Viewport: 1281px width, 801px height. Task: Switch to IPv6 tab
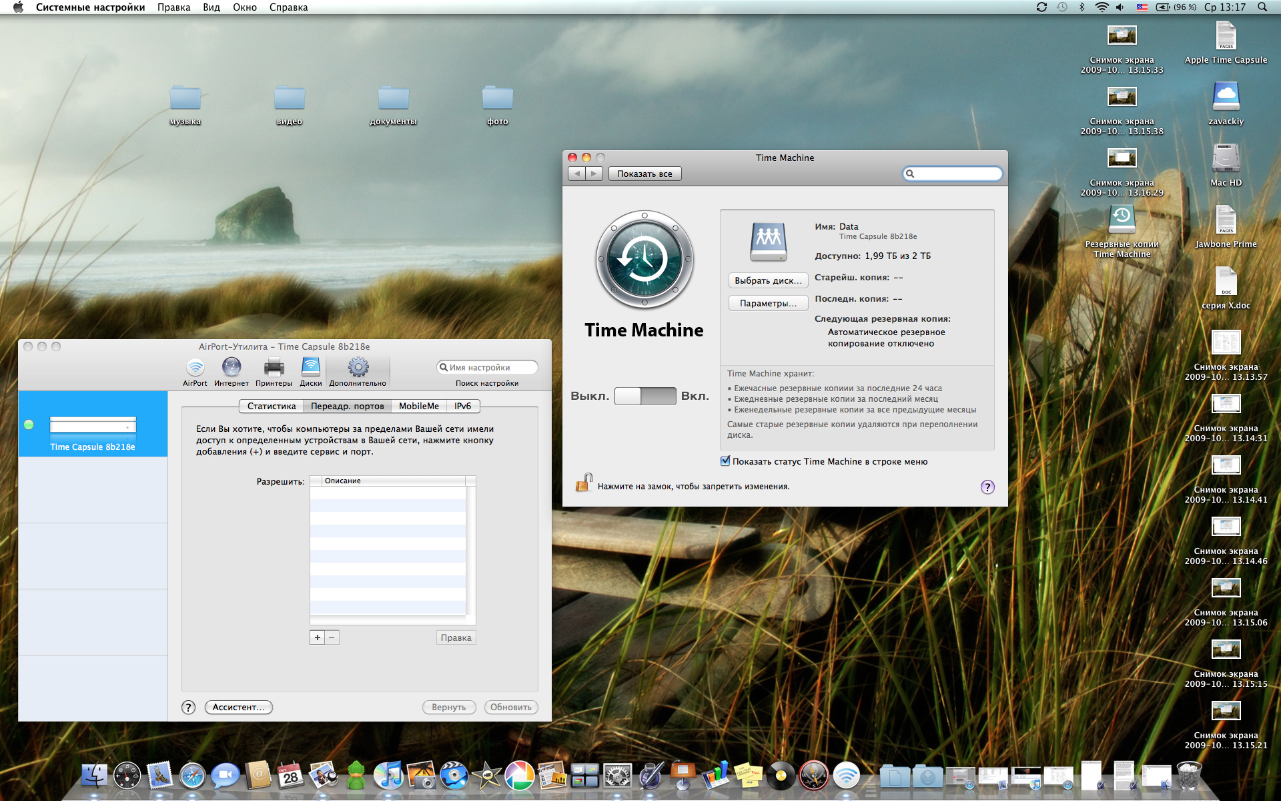point(462,406)
